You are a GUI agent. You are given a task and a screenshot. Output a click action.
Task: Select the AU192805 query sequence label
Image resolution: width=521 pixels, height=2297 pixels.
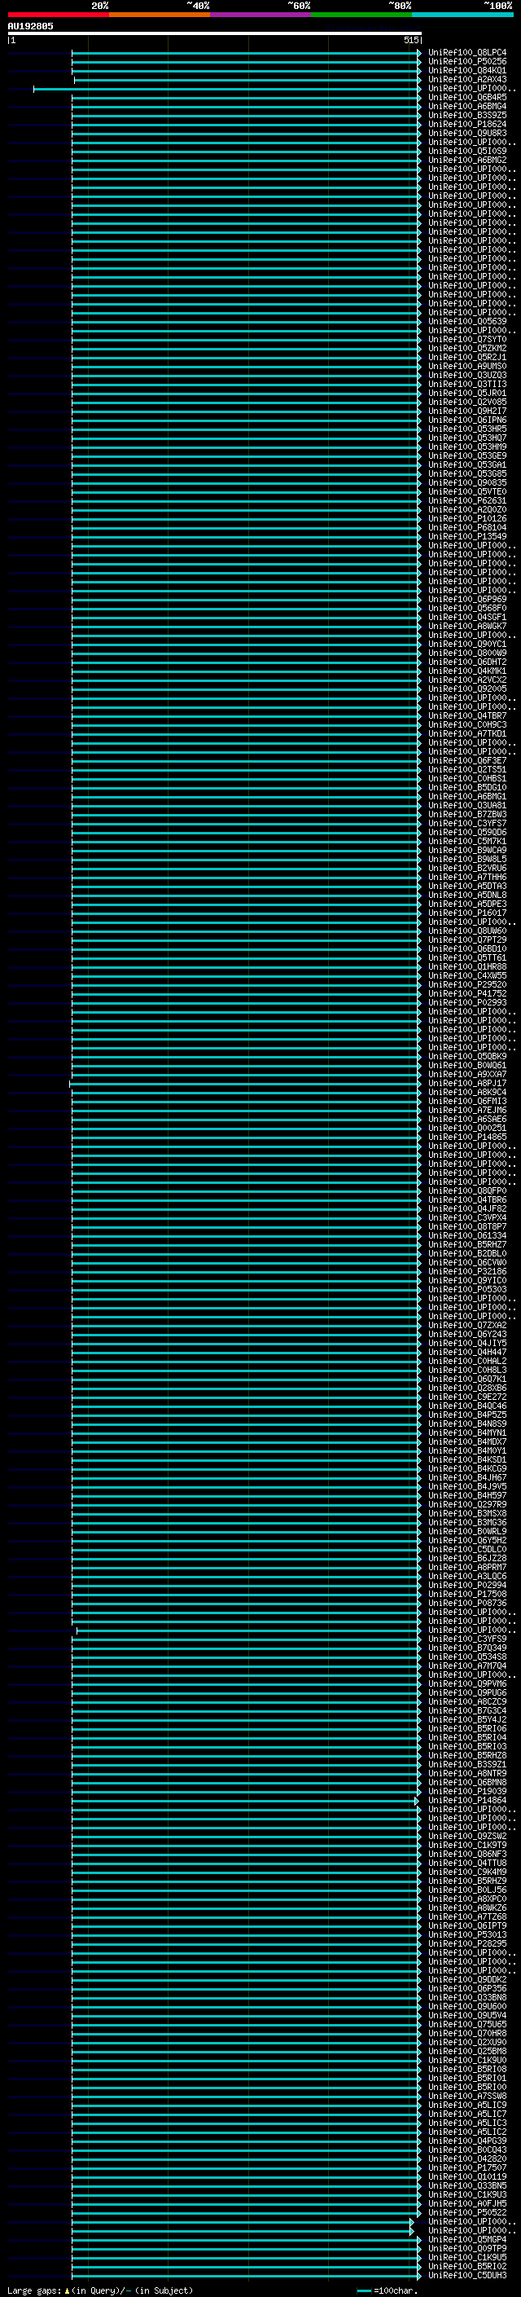pos(30,27)
